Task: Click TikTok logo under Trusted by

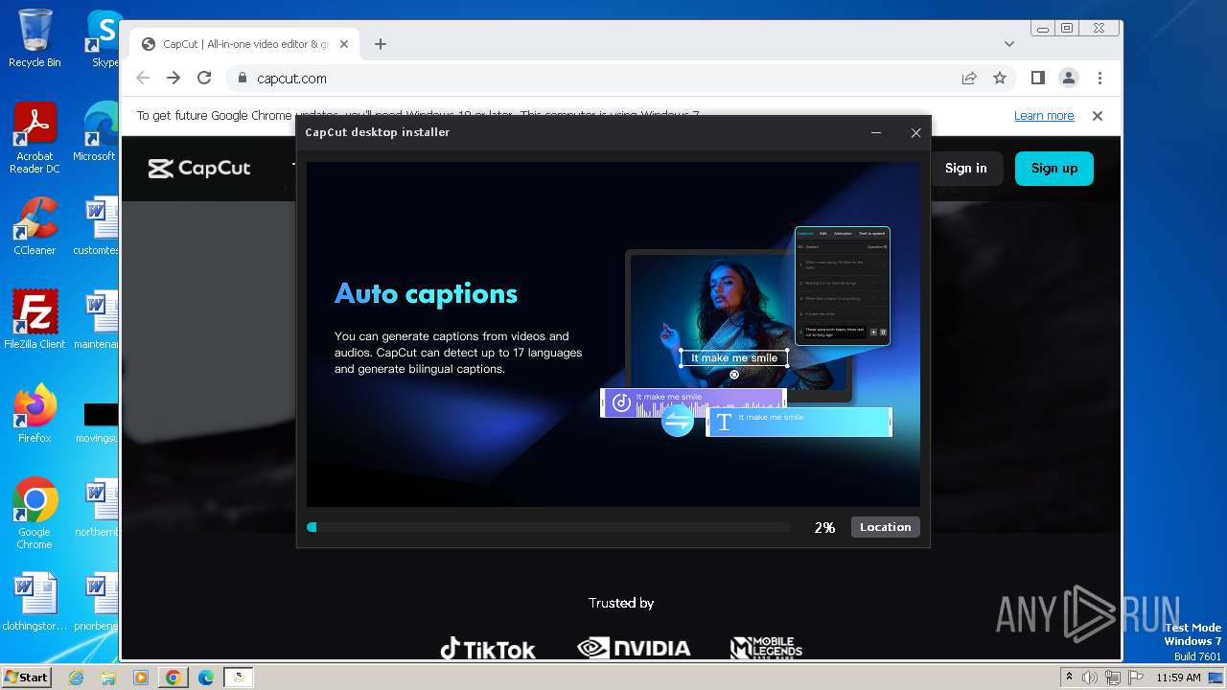Action: click(x=487, y=649)
